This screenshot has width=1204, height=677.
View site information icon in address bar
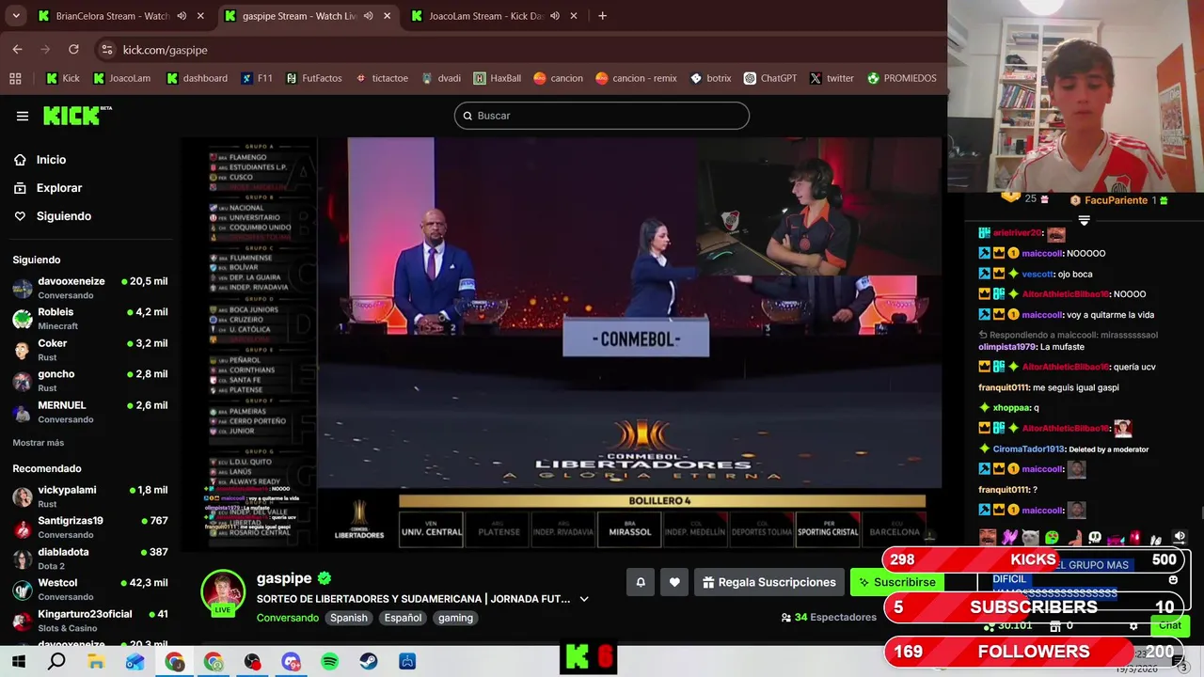point(107,50)
